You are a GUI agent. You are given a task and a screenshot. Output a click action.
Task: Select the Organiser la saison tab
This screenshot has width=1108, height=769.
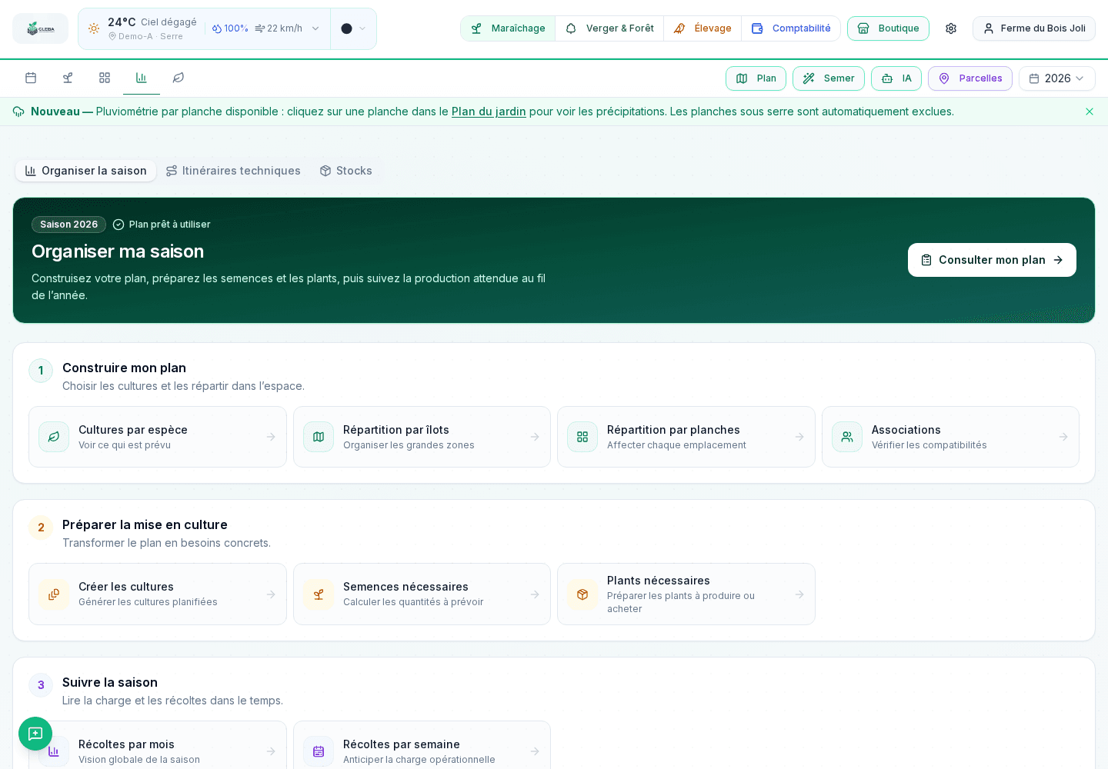point(85,171)
